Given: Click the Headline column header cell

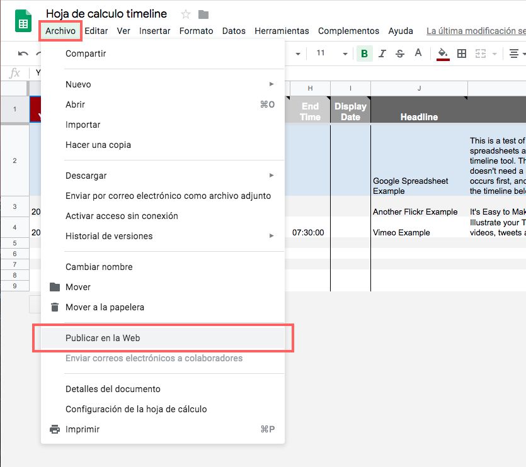Looking at the screenshot, I should [420, 110].
